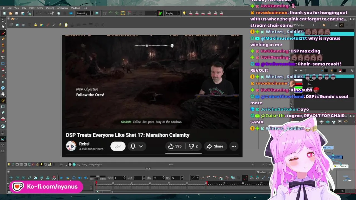Click the Copy icon in toolbar
The height and width of the screenshot is (200, 356).
(58, 13)
